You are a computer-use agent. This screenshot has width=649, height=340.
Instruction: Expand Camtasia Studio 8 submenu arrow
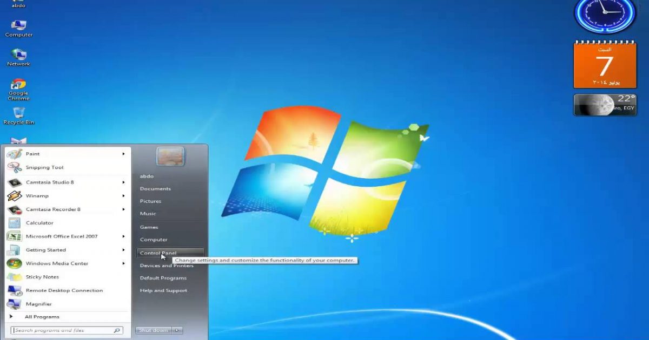124,182
